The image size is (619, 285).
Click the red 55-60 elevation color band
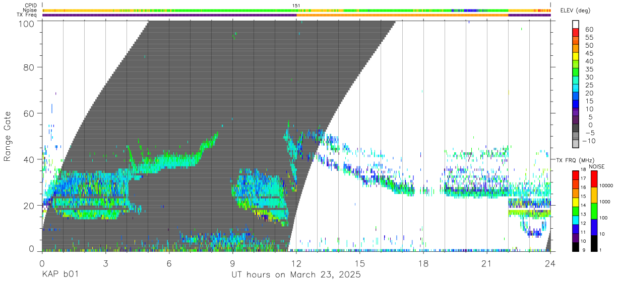576,33
